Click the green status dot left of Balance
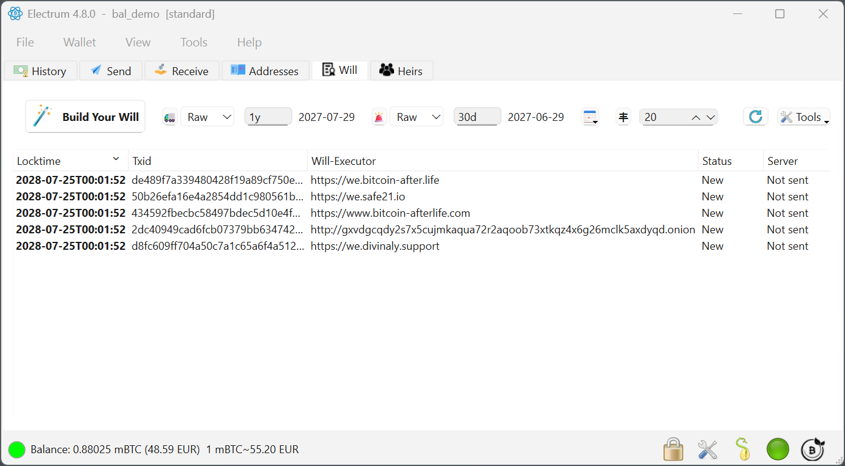The width and height of the screenshot is (845, 466). tap(17, 450)
